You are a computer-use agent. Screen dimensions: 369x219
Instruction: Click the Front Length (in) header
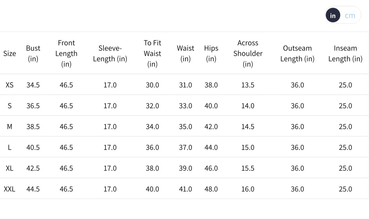pyautogui.click(x=66, y=54)
